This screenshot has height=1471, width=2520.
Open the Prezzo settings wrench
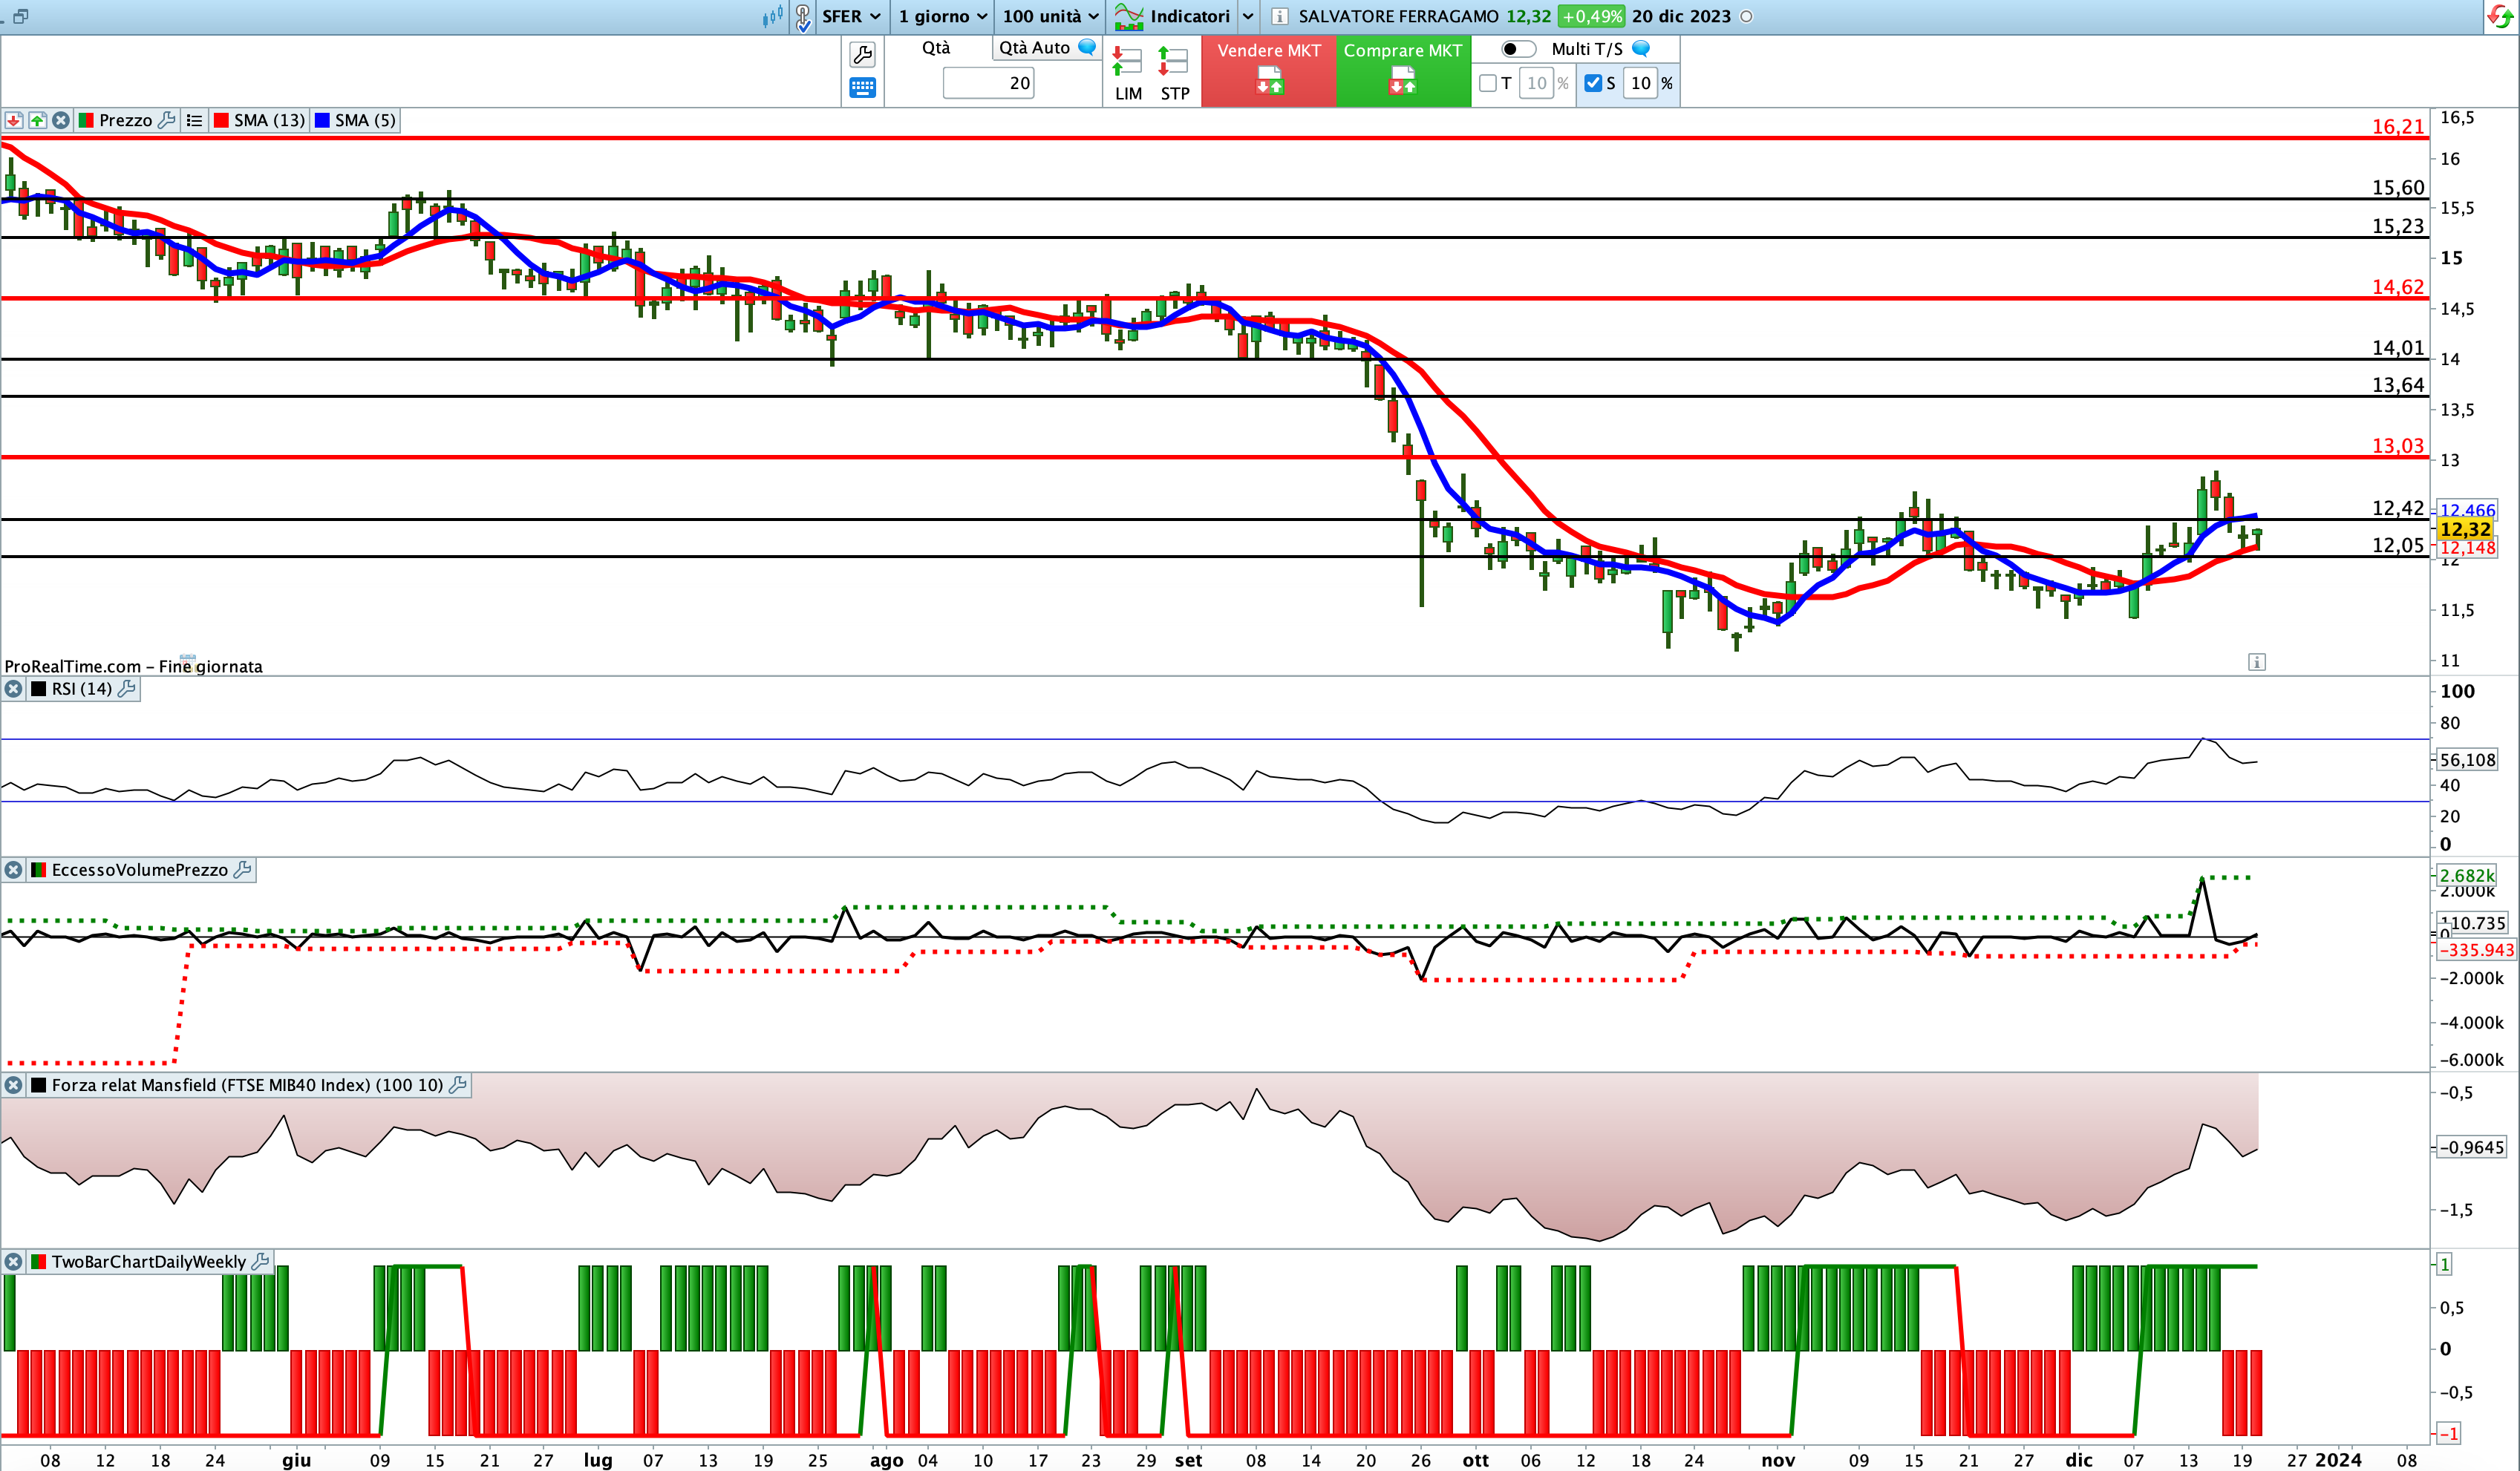[x=167, y=120]
